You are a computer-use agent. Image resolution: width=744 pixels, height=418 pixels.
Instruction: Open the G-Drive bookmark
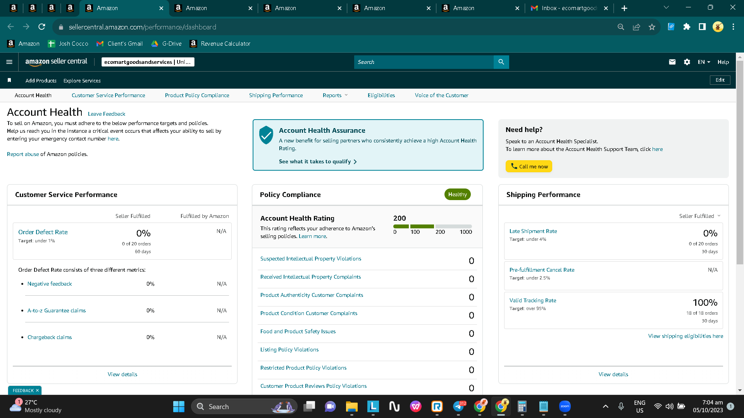(x=166, y=44)
